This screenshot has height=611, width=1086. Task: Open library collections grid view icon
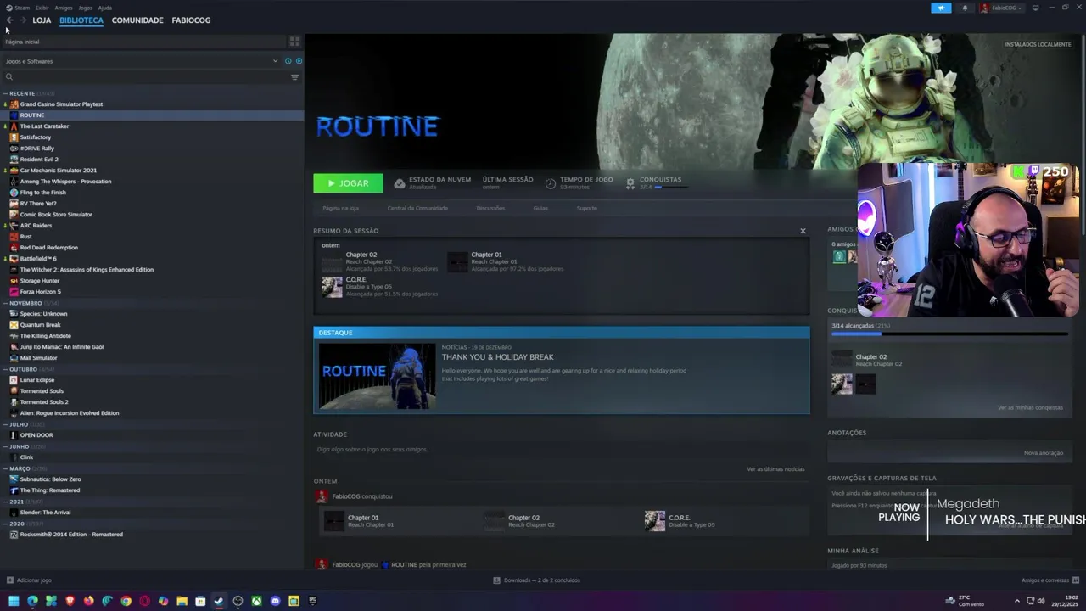click(x=294, y=41)
